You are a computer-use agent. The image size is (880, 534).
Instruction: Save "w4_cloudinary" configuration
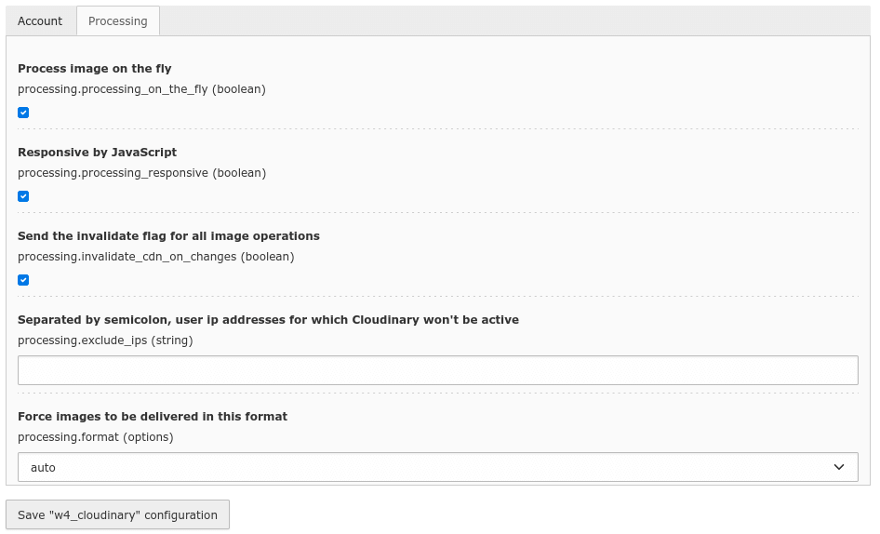coord(117,514)
